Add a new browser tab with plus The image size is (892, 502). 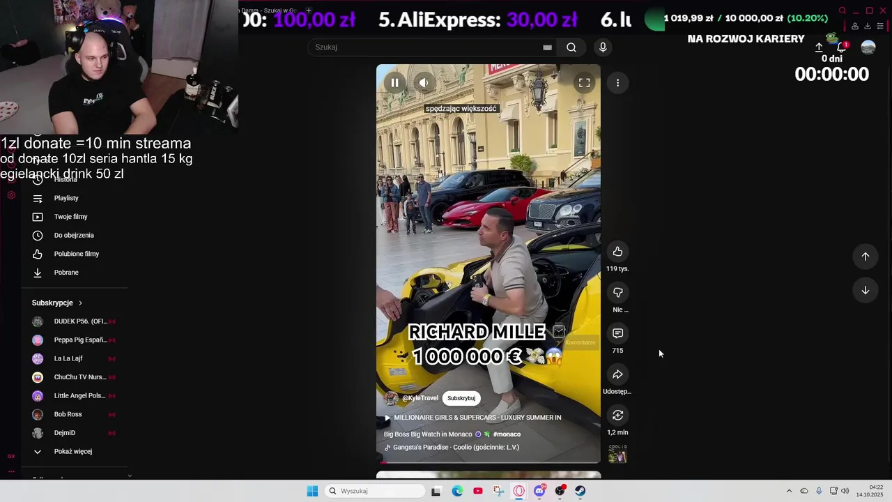pos(309,10)
